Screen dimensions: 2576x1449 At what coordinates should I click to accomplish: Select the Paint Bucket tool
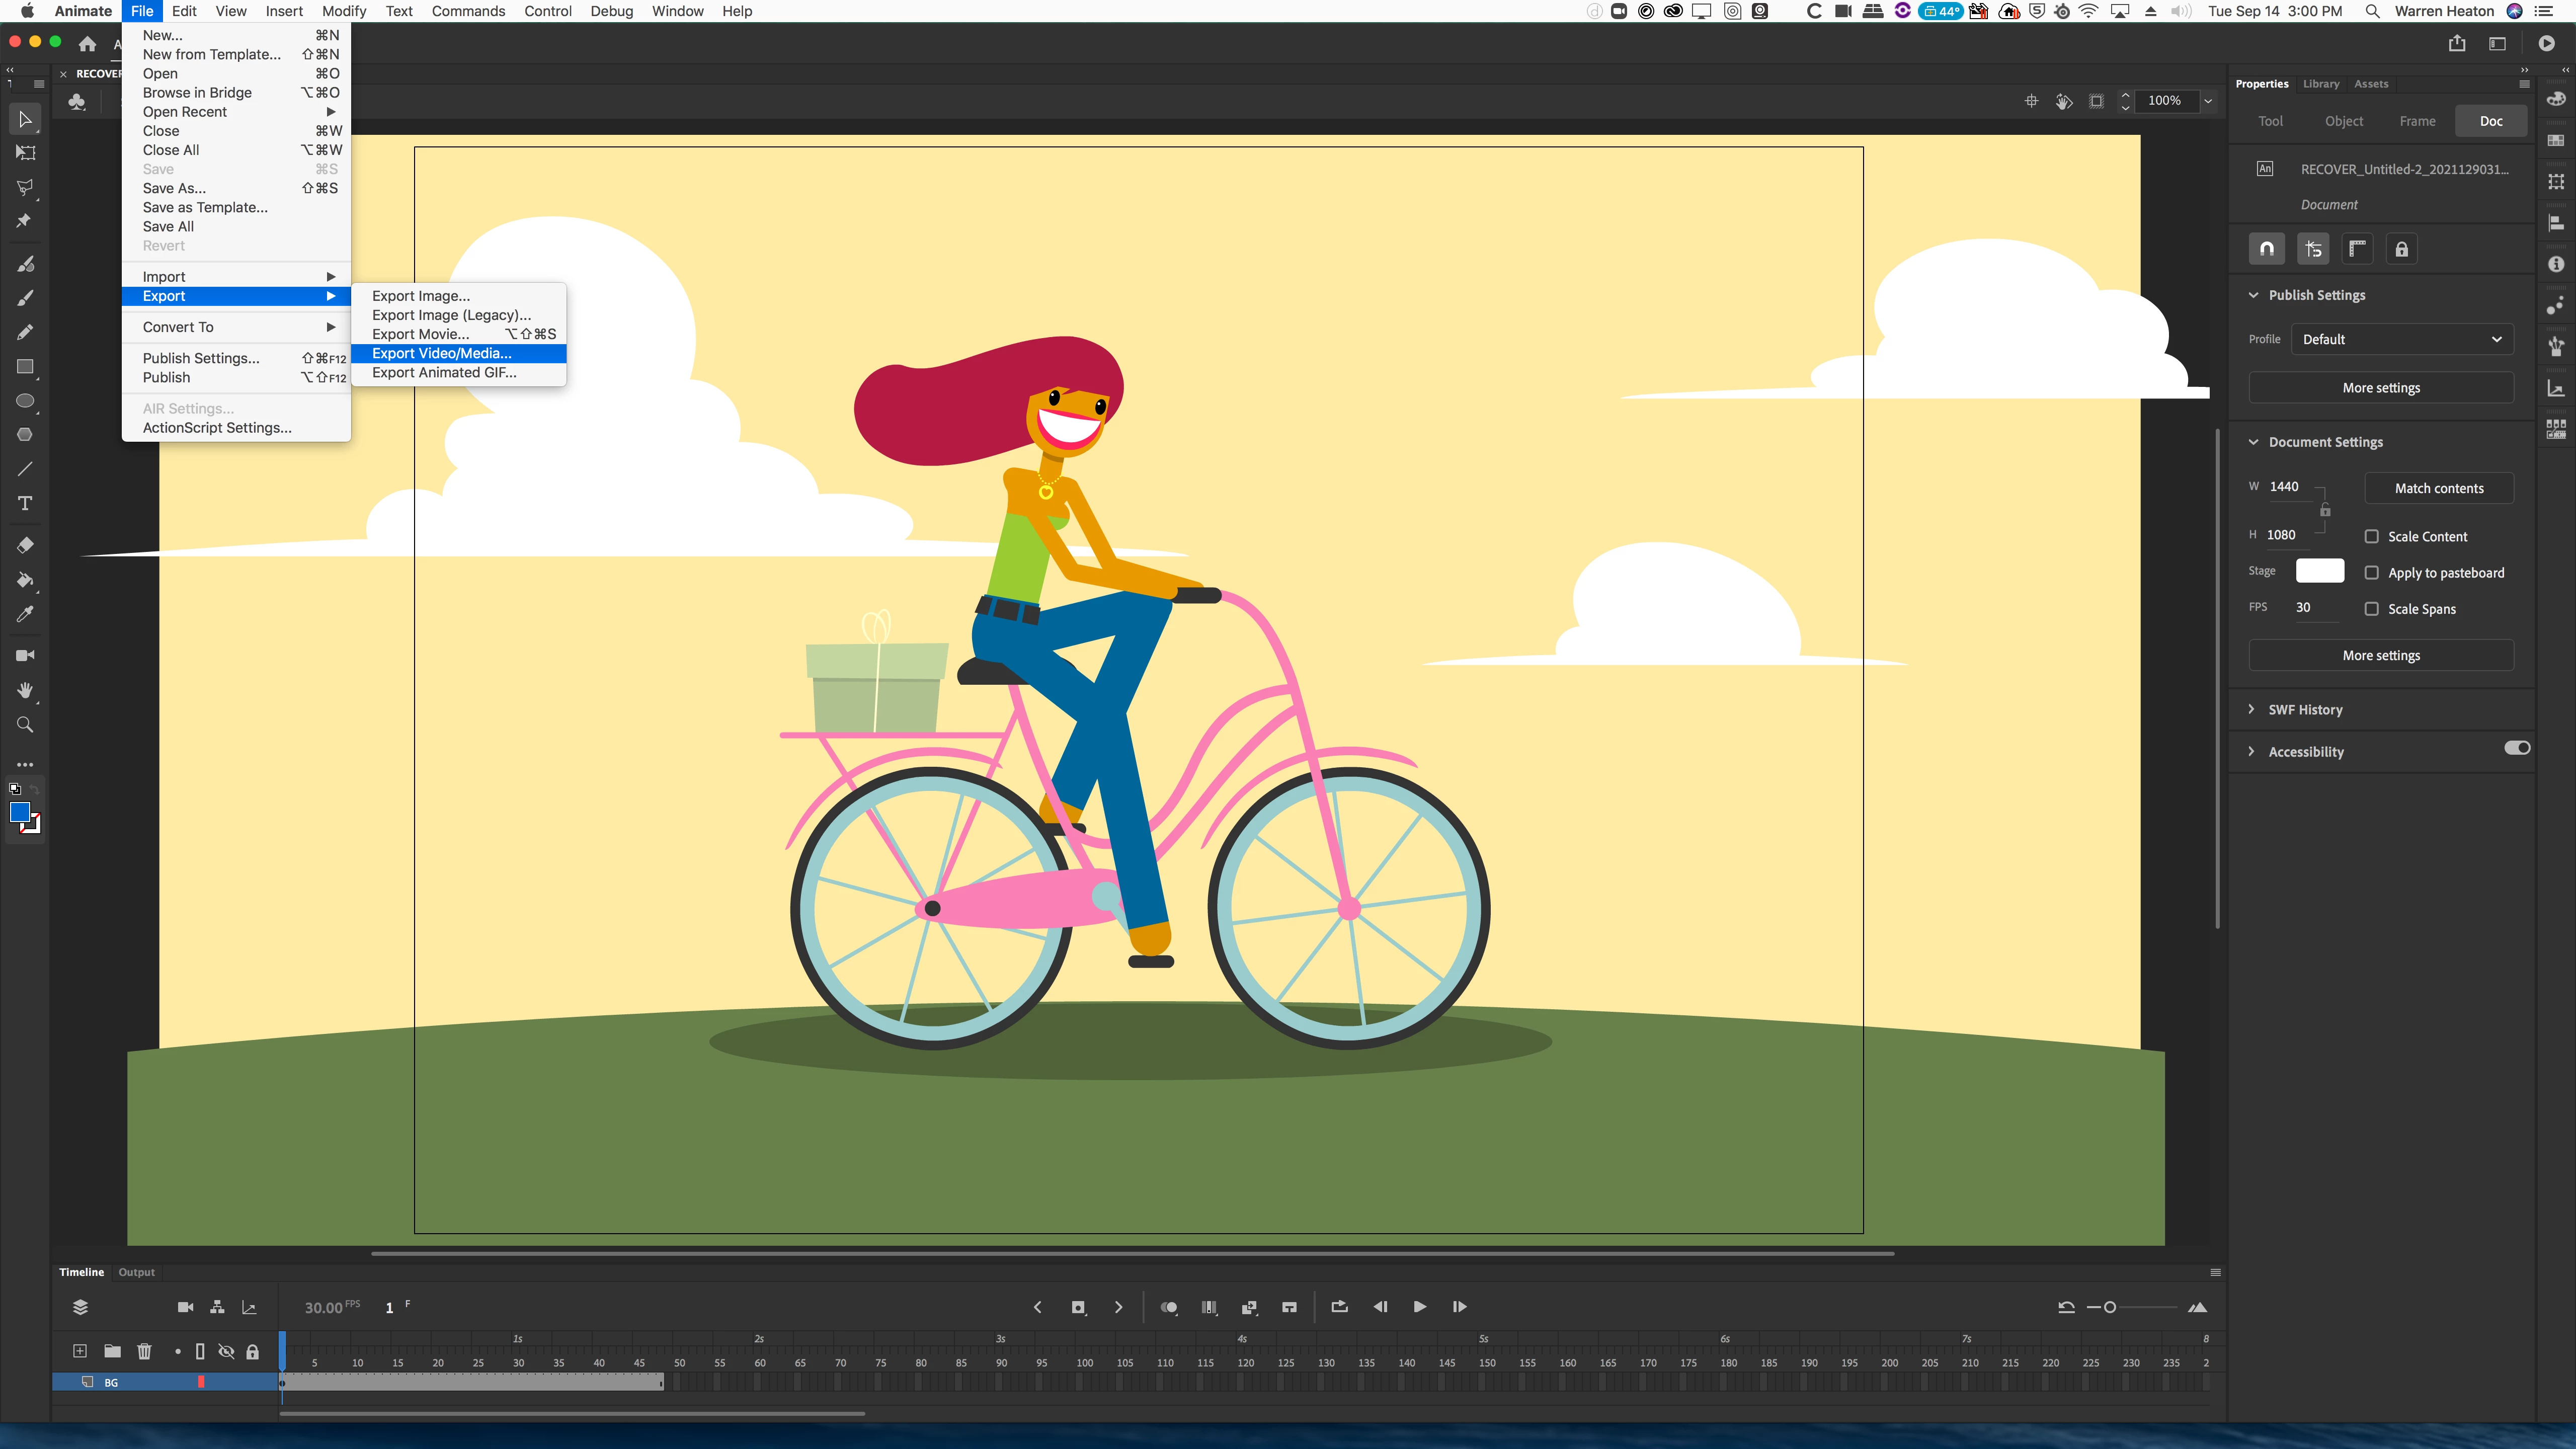[25, 580]
